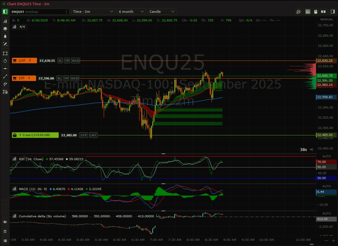Open the indicators tool in sidebar
The height and width of the screenshot is (246, 338).
tap(5, 21)
